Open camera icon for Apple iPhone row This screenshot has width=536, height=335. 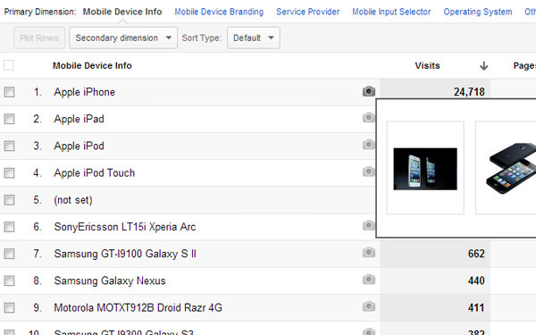(369, 91)
